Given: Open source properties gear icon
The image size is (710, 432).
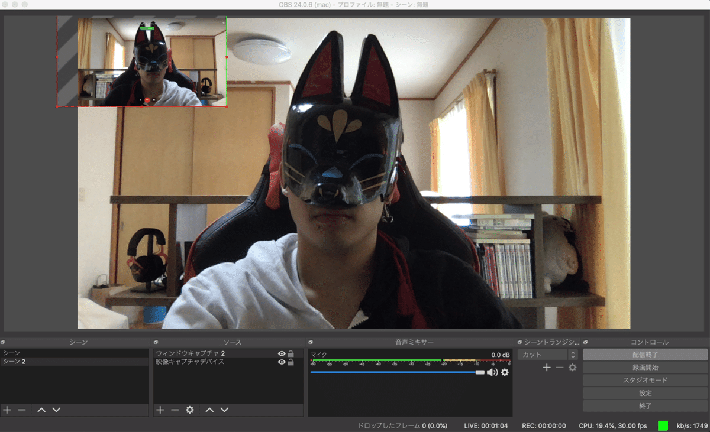Looking at the screenshot, I should [190, 410].
